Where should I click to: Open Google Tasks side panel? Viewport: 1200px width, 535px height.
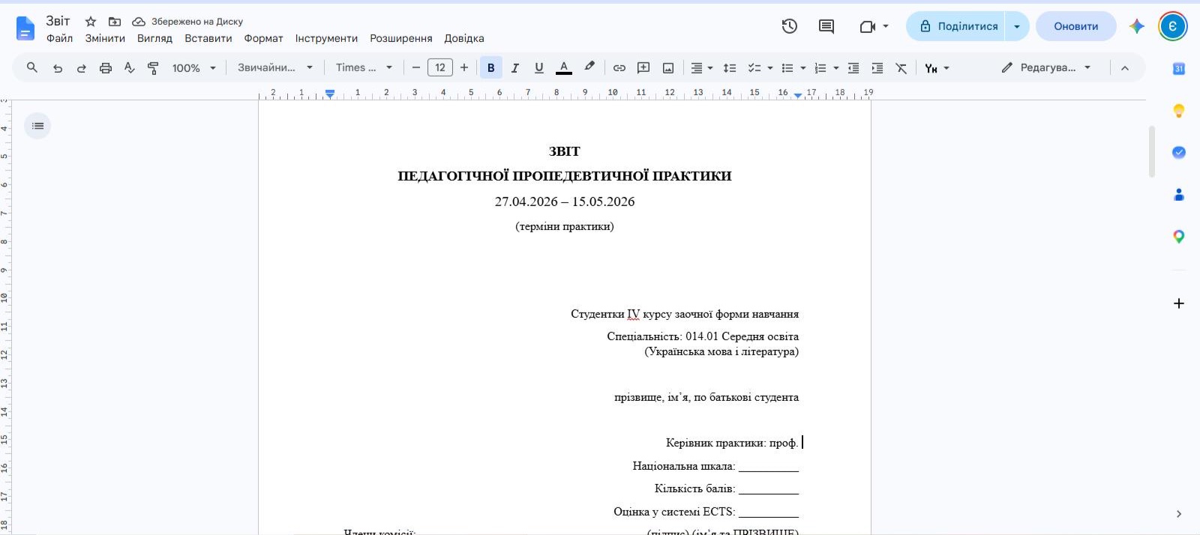[1179, 152]
